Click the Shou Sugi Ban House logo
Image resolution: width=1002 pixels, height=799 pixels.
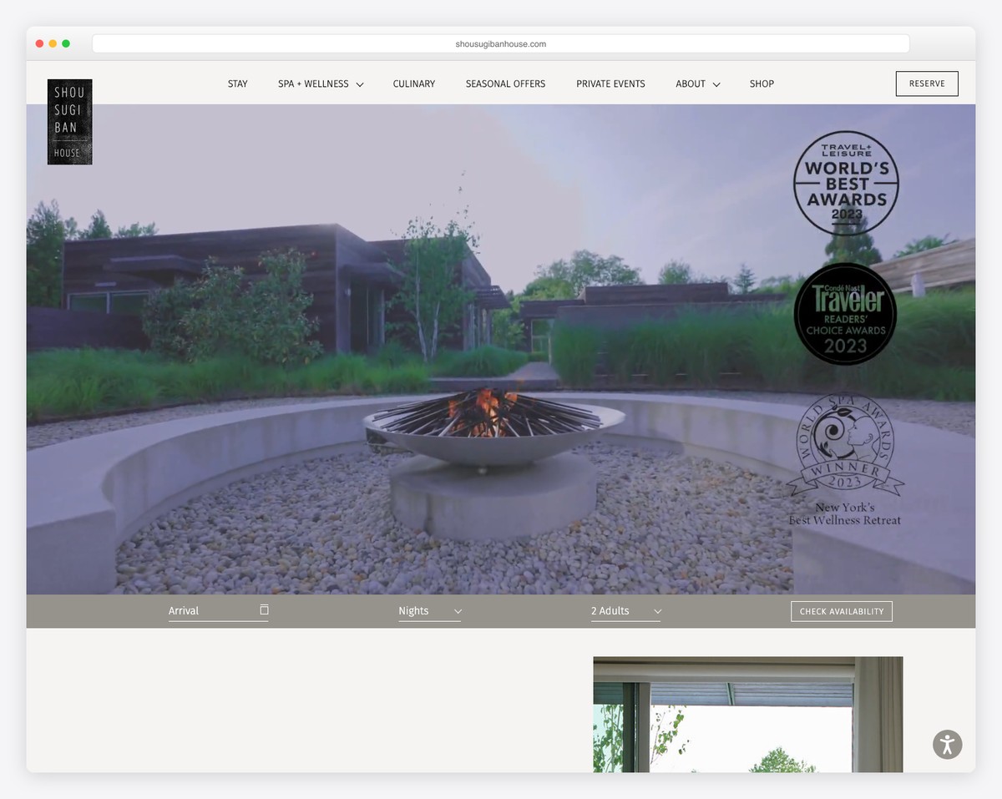(x=69, y=121)
